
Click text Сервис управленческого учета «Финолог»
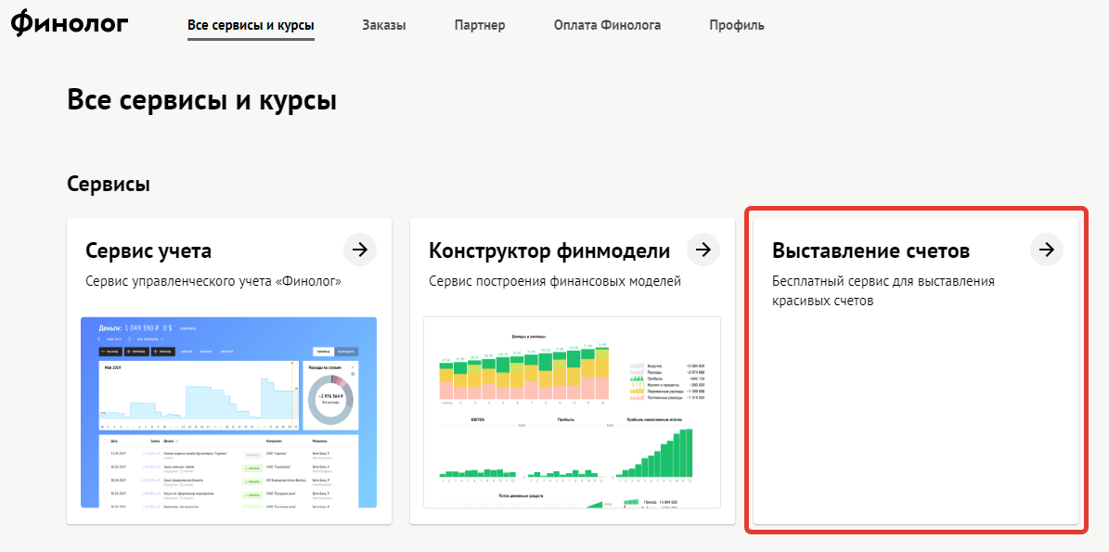click(x=213, y=281)
